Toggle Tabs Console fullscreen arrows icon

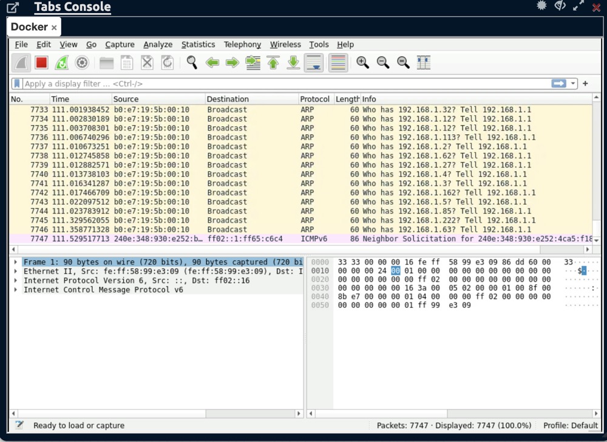[x=578, y=5]
